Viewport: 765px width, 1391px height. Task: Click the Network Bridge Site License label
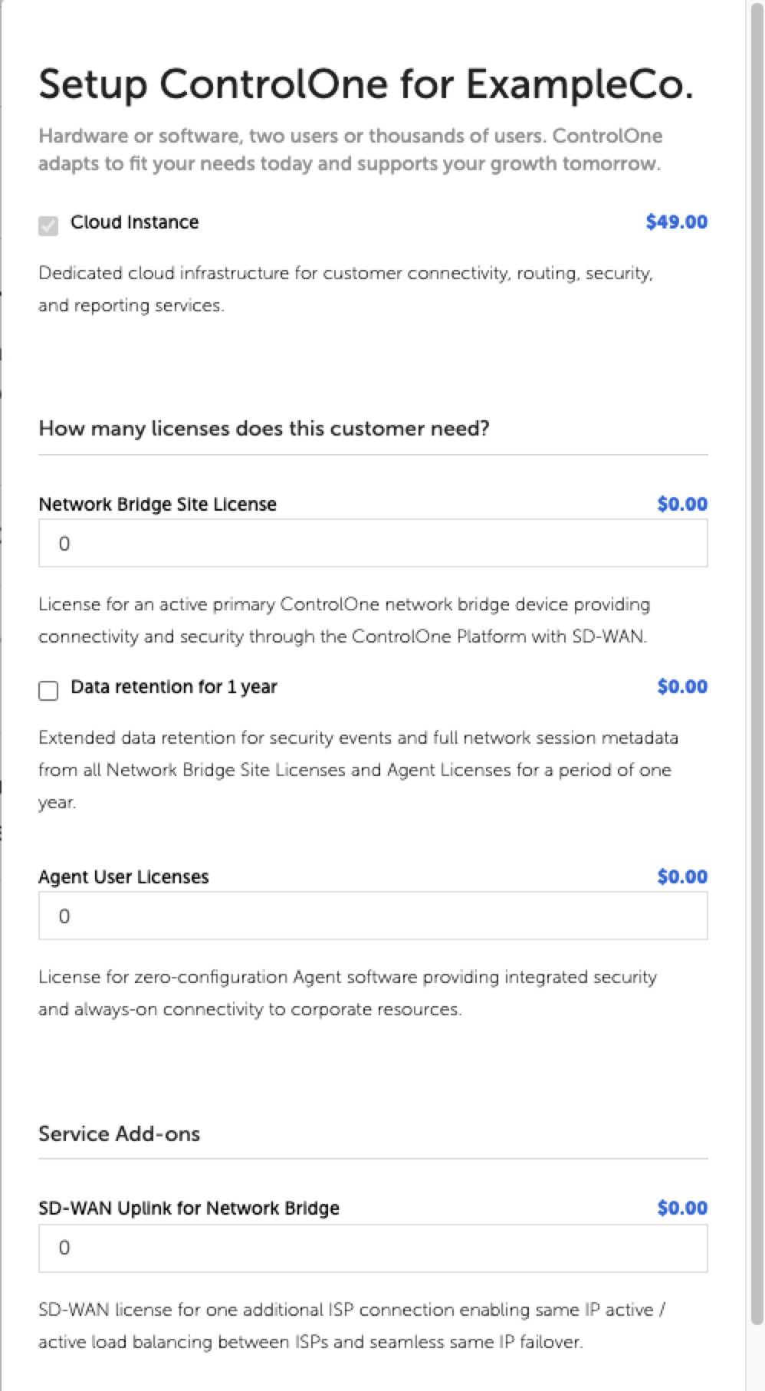pyautogui.click(x=157, y=505)
